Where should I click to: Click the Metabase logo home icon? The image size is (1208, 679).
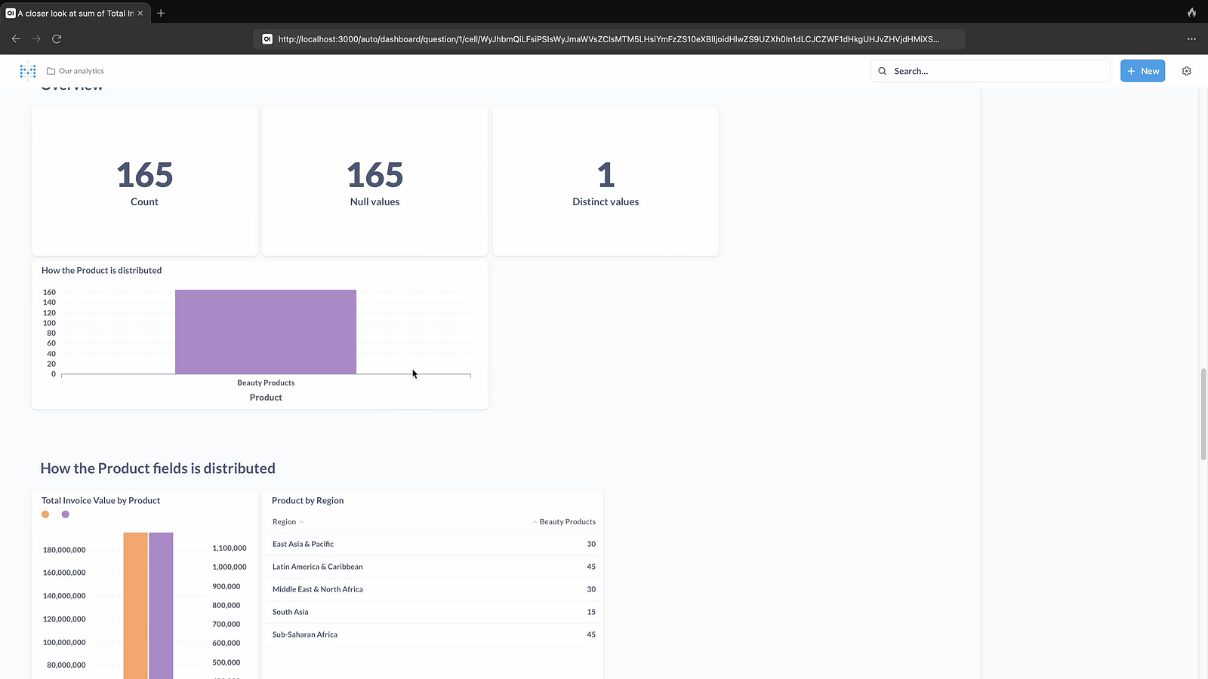[x=28, y=71]
